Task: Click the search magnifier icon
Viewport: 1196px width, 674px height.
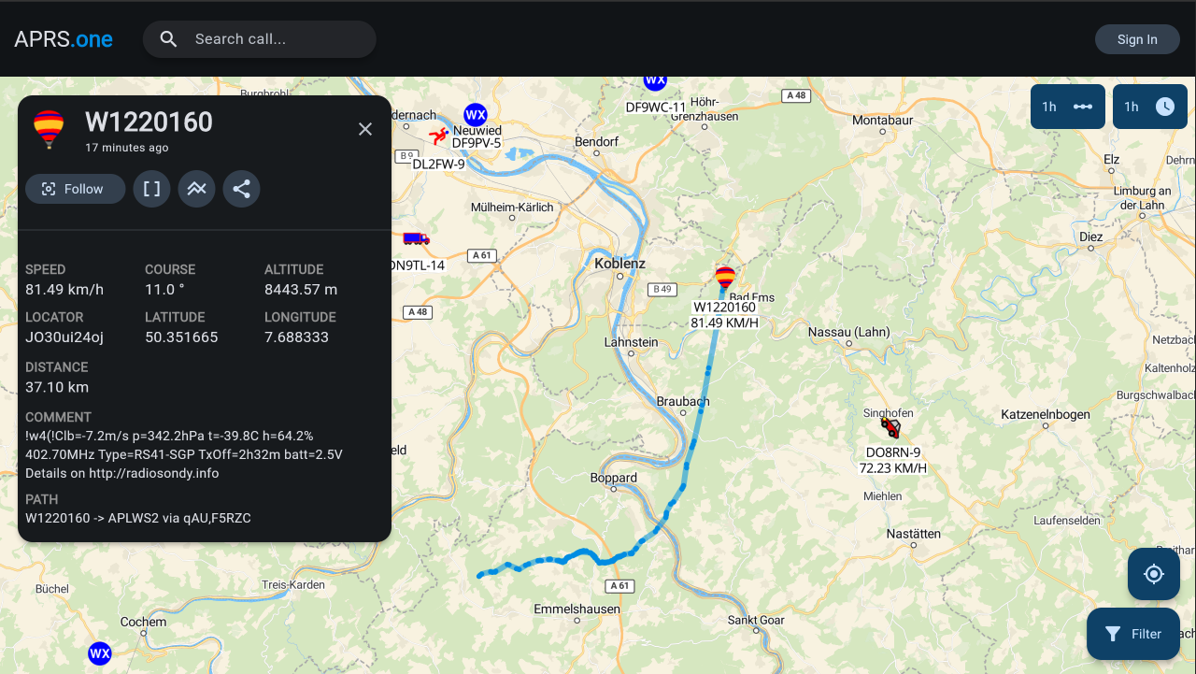Action: 169,39
